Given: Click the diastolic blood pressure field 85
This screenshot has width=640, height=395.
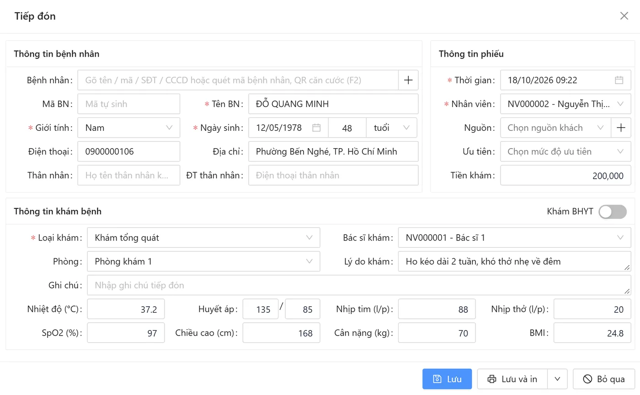Looking at the screenshot, I should coord(303,309).
